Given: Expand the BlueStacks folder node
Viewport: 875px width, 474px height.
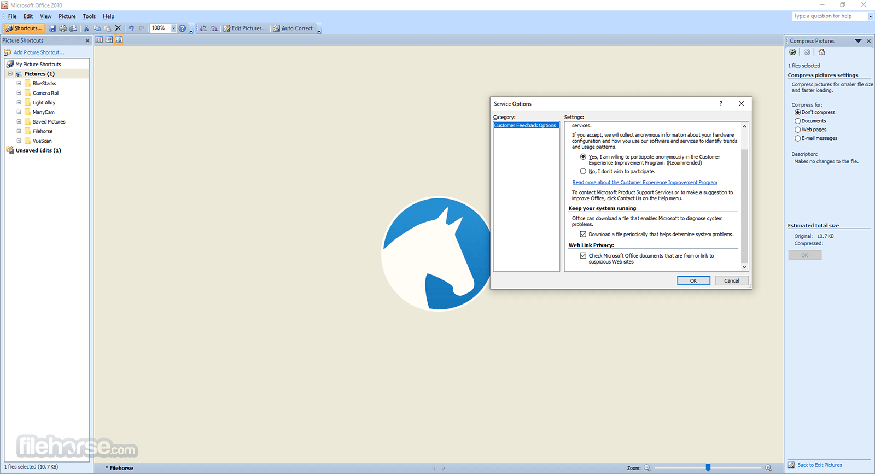Looking at the screenshot, I should pyautogui.click(x=19, y=84).
